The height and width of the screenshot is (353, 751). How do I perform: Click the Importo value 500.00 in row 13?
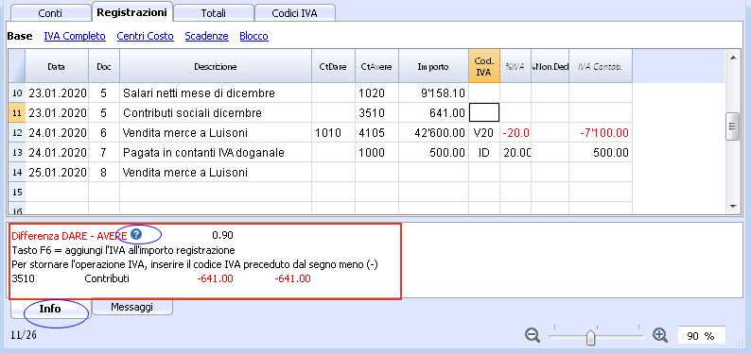tap(433, 153)
